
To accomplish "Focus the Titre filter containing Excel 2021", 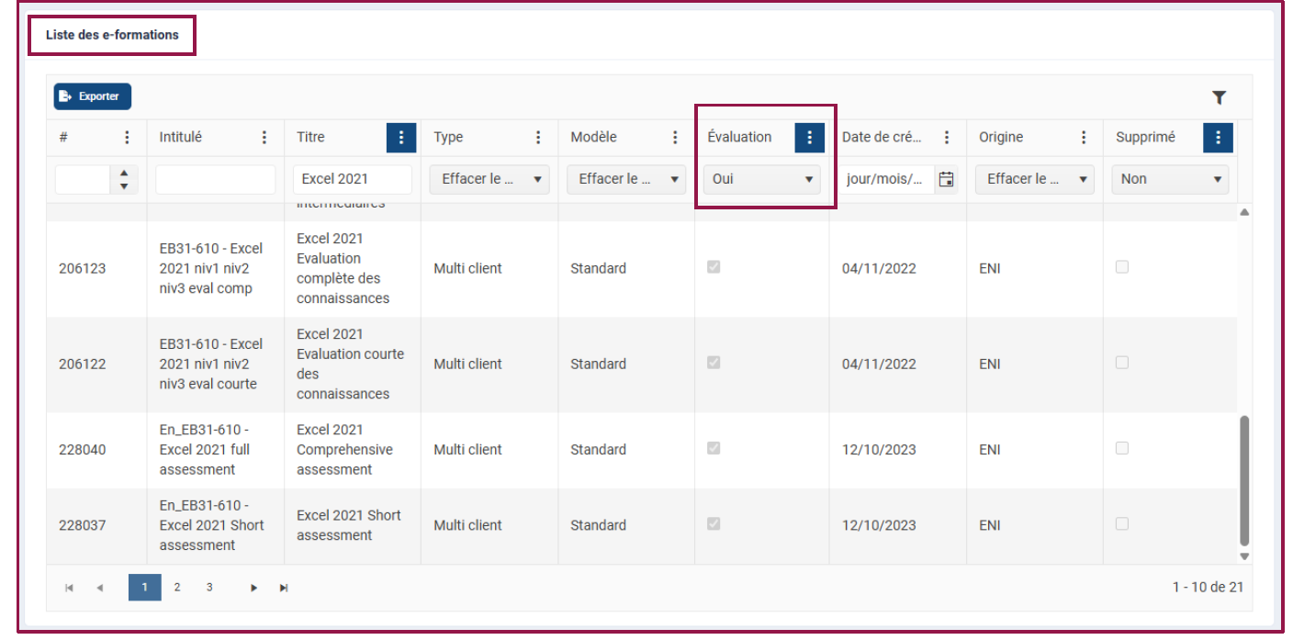I will point(353,179).
